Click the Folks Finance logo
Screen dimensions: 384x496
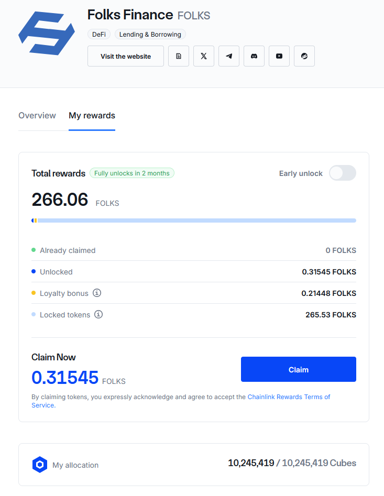pos(47,33)
